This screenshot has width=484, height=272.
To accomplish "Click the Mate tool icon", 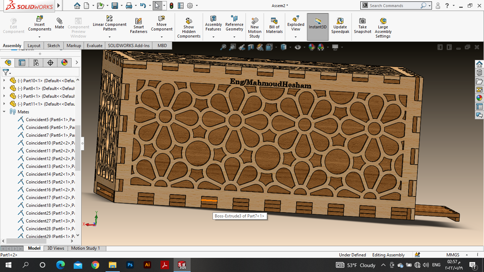I will tap(60, 21).
